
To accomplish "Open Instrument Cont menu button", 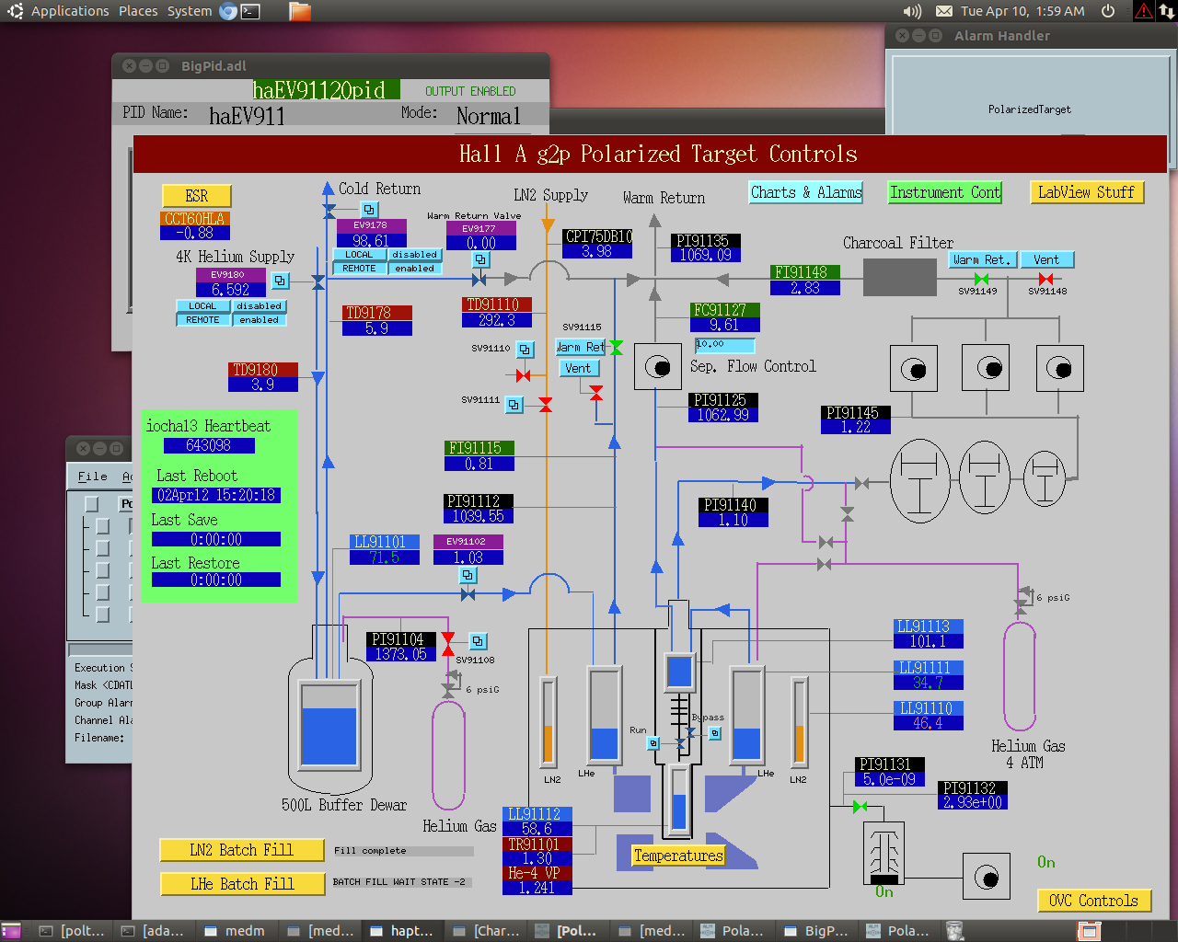I will click(x=944, y=192).
